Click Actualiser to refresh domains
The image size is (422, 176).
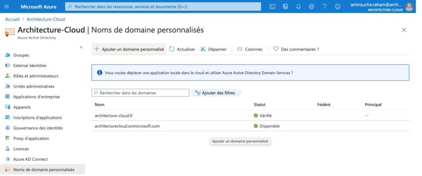click(x=182, y=49)
